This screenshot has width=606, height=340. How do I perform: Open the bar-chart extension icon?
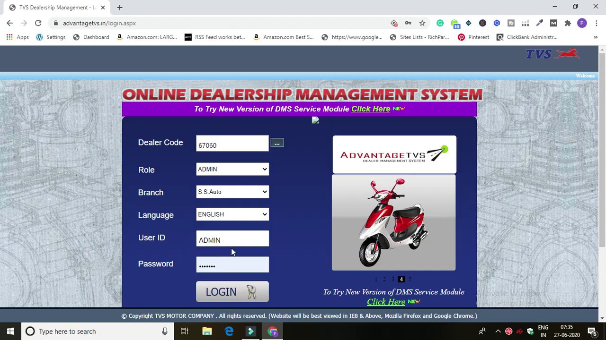click(x=525, y=23)
